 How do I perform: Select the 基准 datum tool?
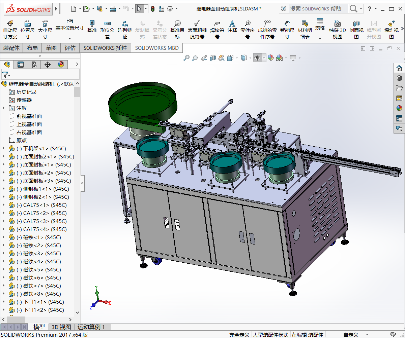(92, 26)
